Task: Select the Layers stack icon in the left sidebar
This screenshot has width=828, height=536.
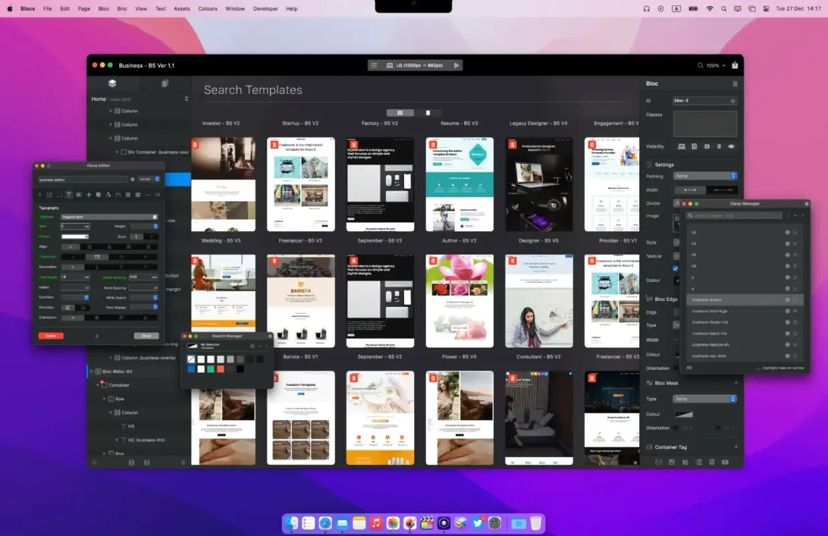Action: [x=112, y=84]
